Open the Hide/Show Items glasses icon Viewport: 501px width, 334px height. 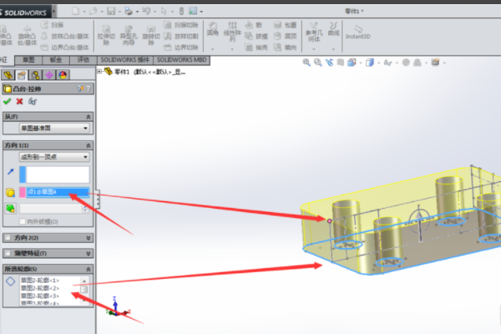tap(387, 63)
